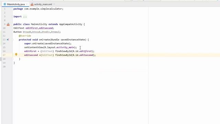The height and width of the screenshot is (124, 220).
Task: Click the 'btnmul' variable
Action: [x=55, y=32]
